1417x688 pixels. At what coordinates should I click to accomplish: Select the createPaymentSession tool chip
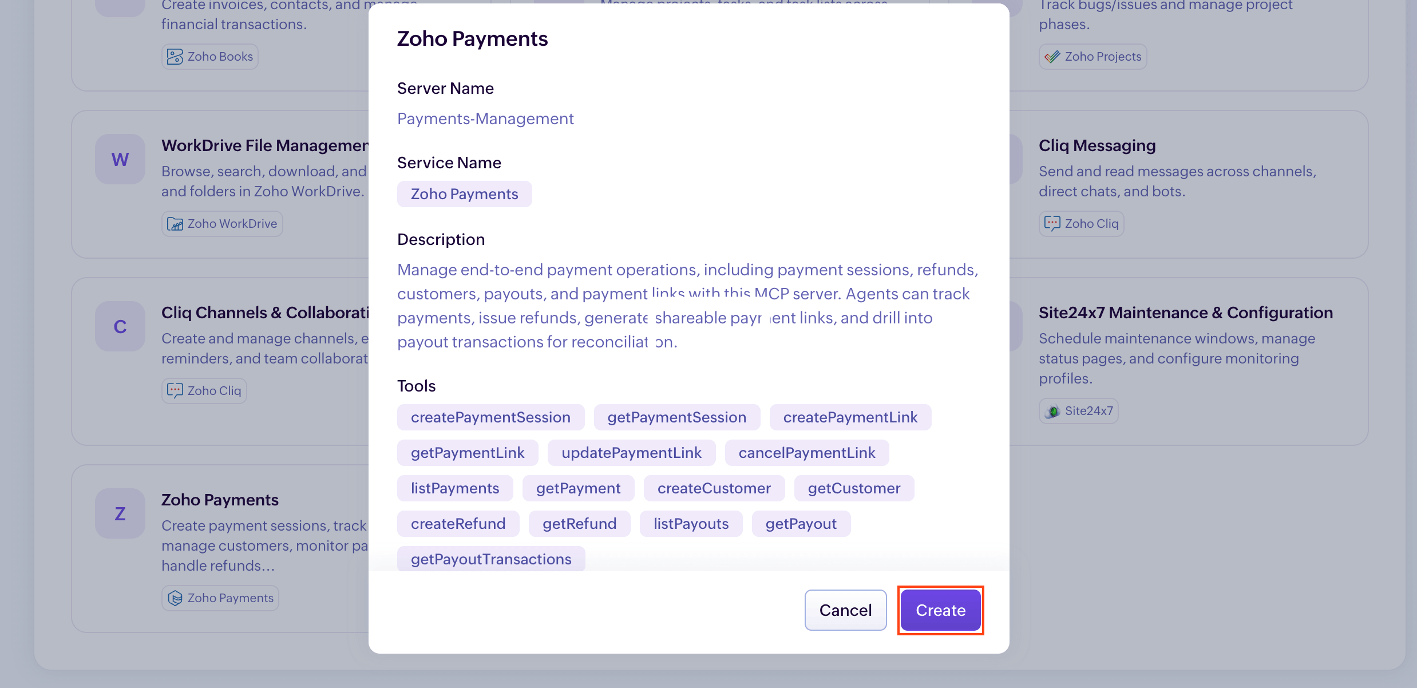(490, 417)
